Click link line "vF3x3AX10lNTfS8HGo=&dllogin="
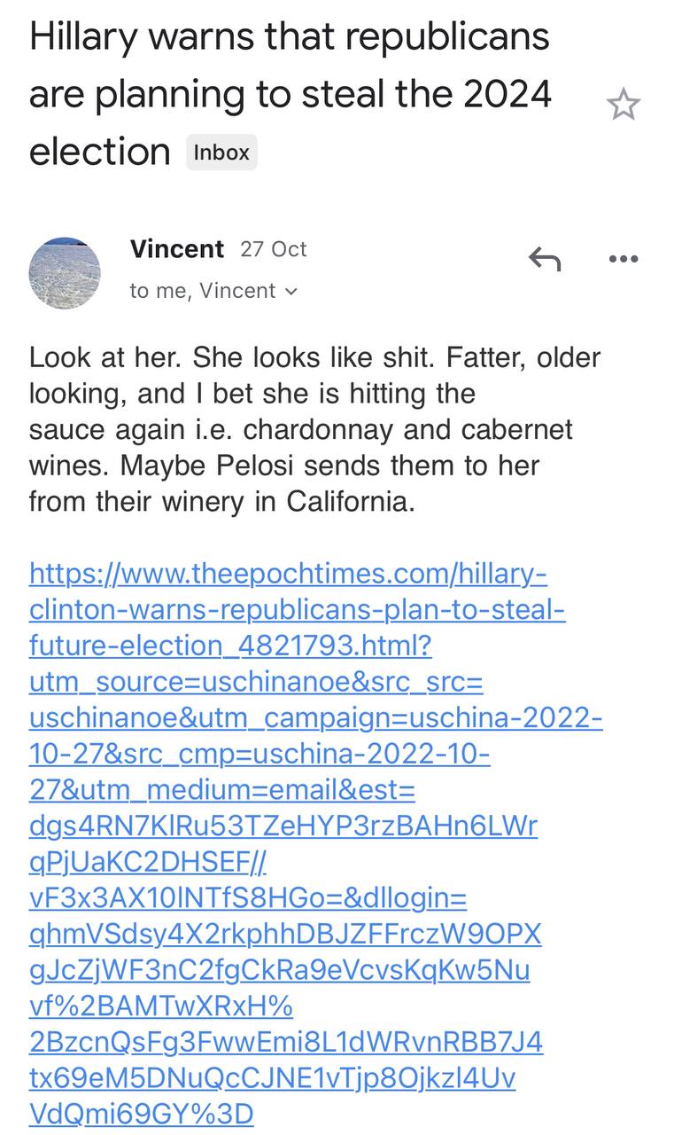This screenshot has height=1135, width=674. [248, 897]
